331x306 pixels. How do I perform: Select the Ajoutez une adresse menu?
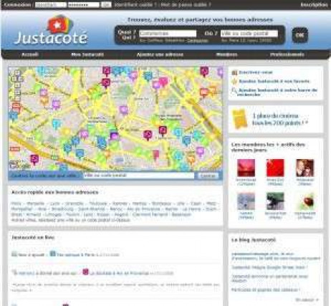click(160, 54)
